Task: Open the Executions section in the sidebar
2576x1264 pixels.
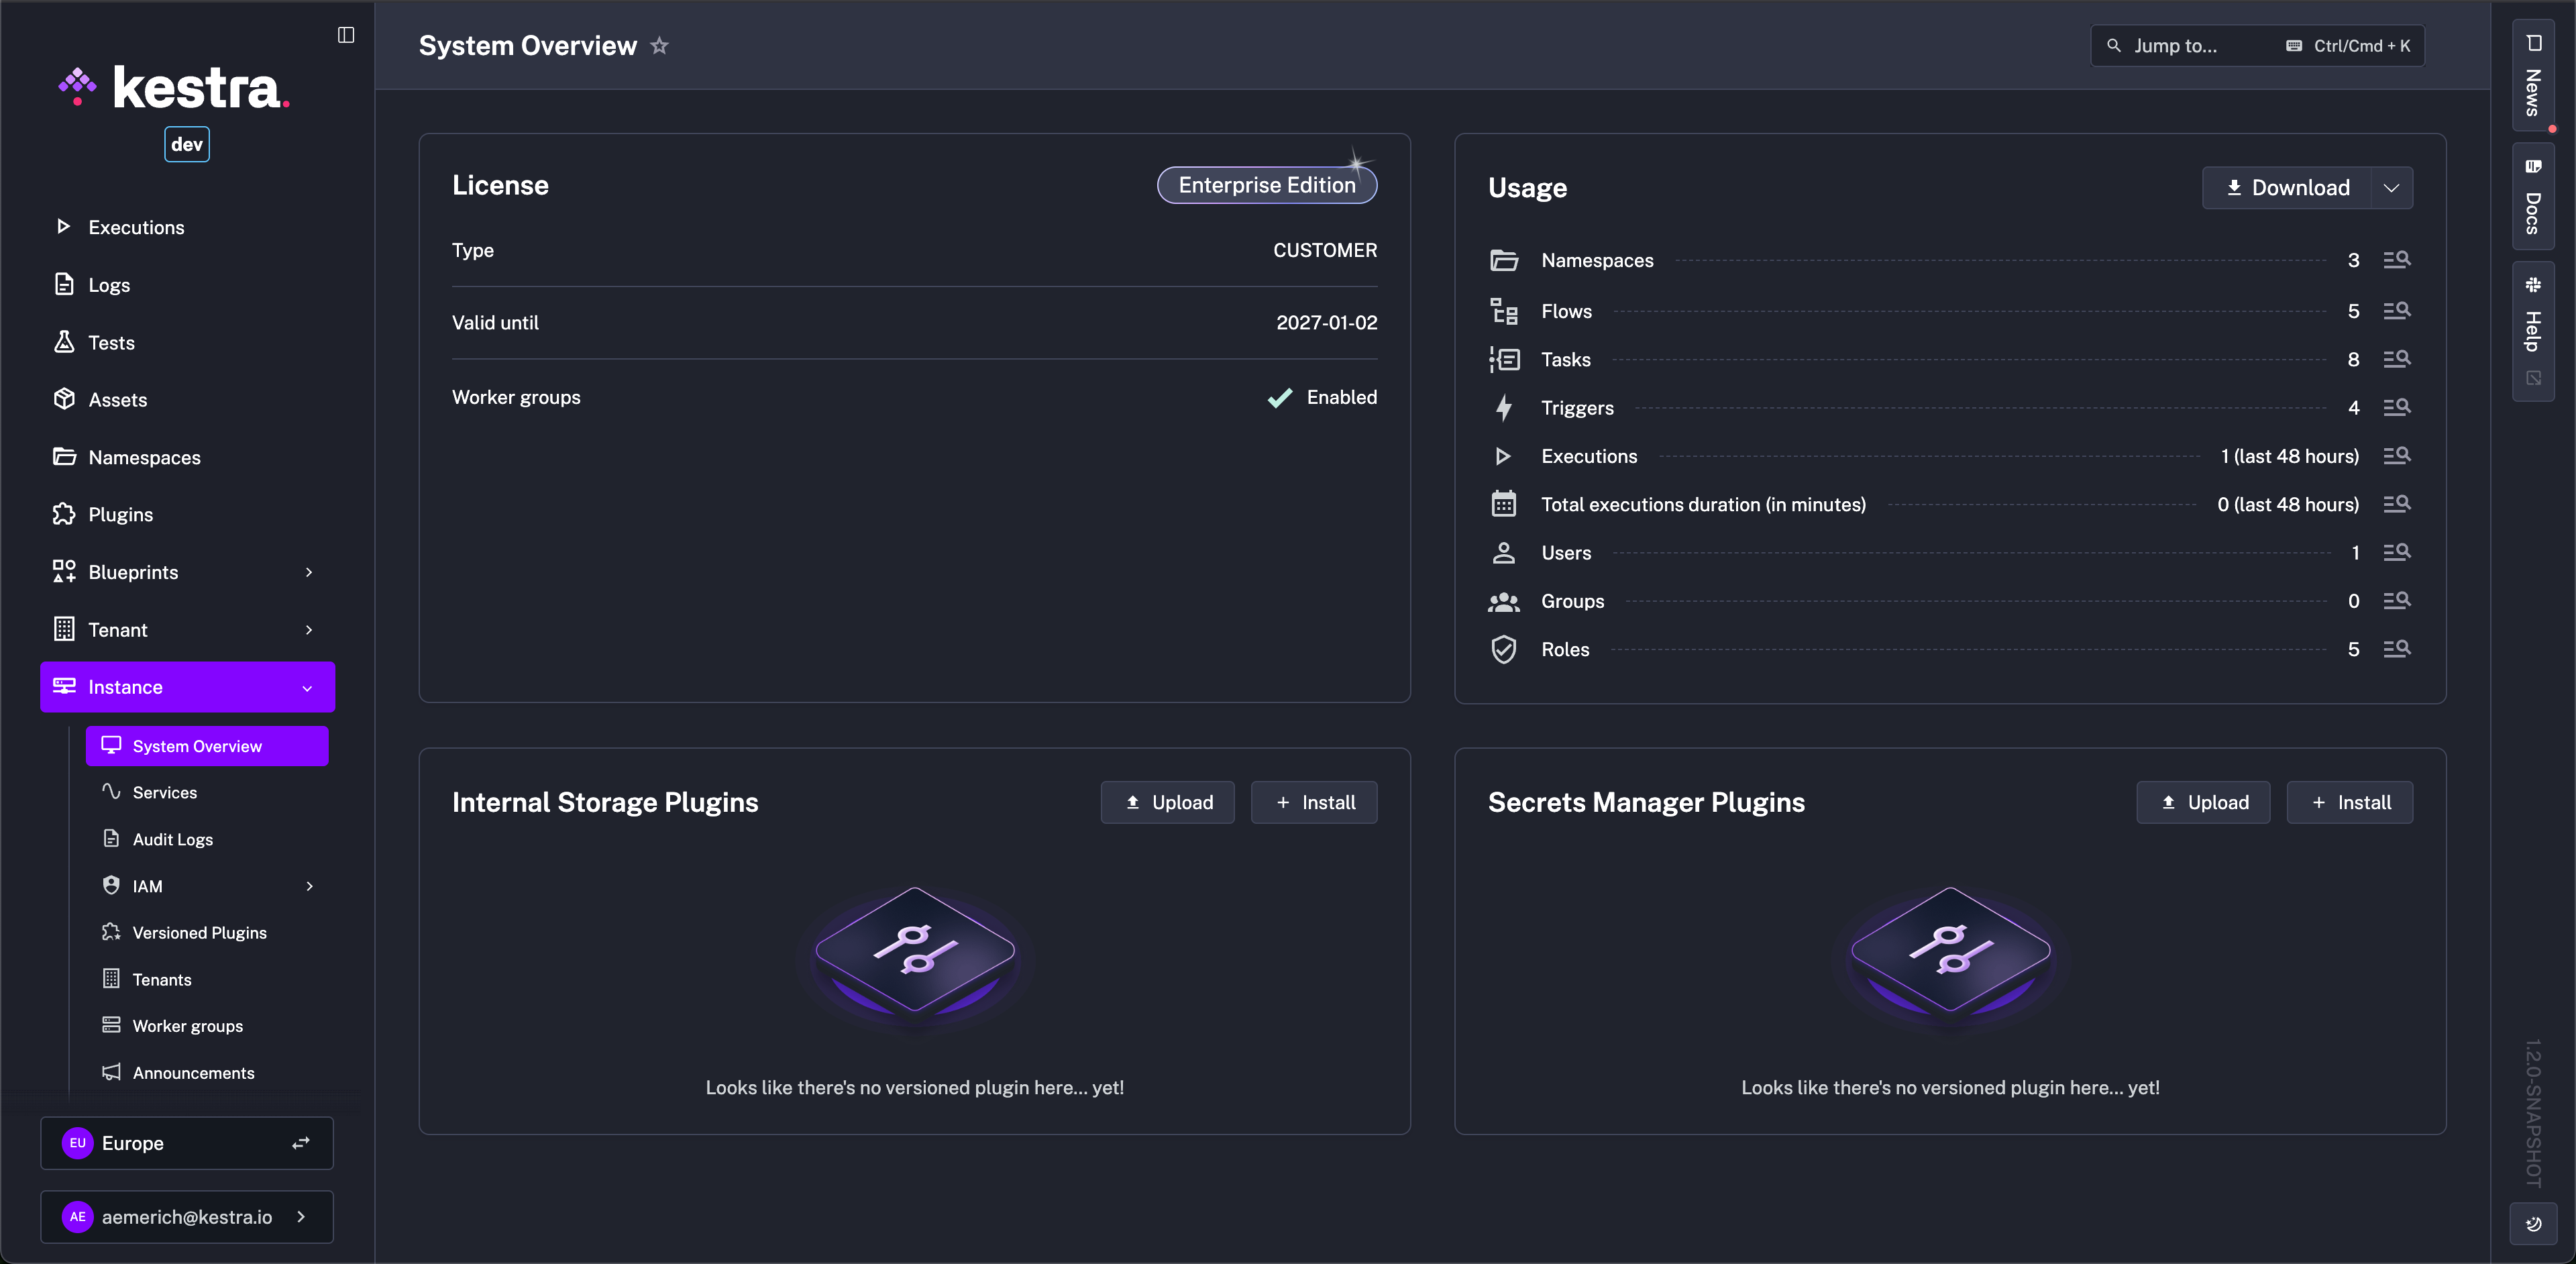Action: pos(136,226)
